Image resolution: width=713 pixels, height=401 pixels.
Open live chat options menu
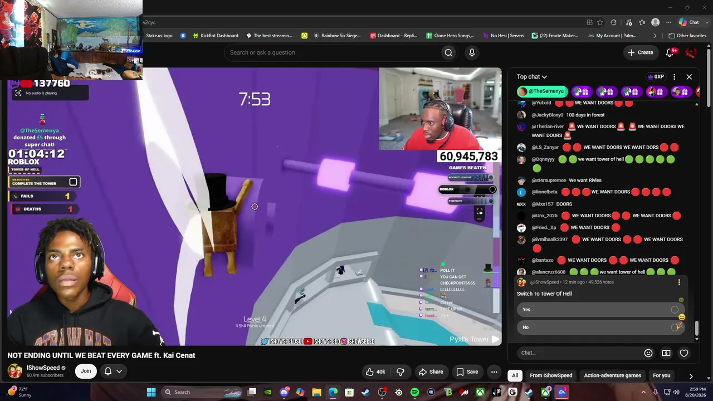pyautogui.click(x=674, y=77)
